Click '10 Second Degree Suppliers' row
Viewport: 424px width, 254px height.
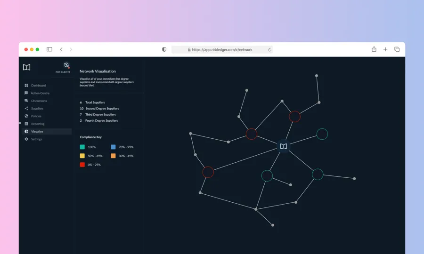(99, 109)
